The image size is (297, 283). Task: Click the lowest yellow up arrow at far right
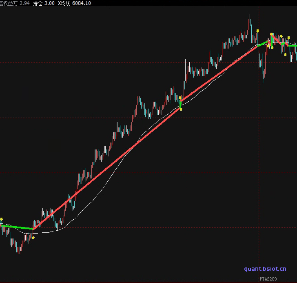click(285, 54)
